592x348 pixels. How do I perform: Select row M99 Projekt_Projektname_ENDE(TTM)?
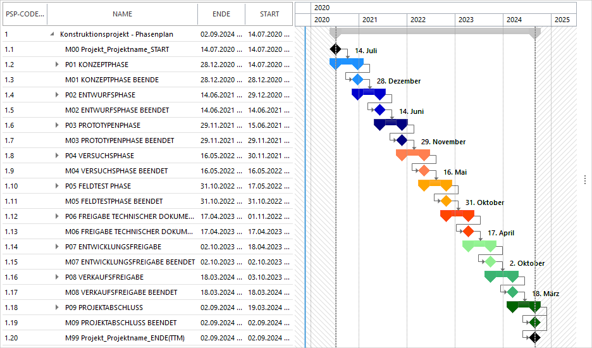147,338
